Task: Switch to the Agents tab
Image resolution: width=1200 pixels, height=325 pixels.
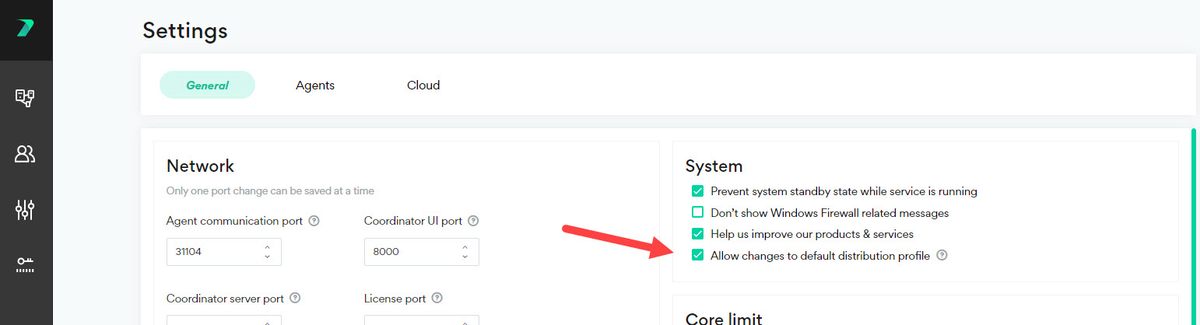Action: coord(315,86)
